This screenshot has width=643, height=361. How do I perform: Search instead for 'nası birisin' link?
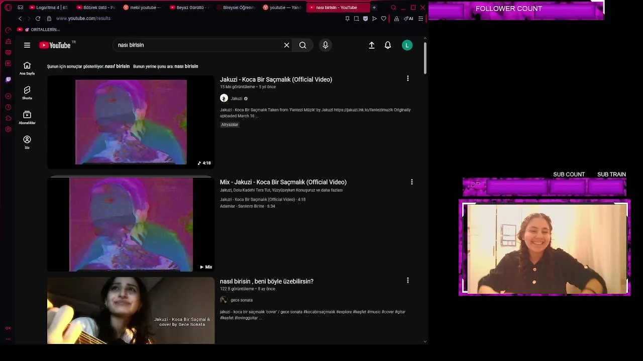pos(186,66)
